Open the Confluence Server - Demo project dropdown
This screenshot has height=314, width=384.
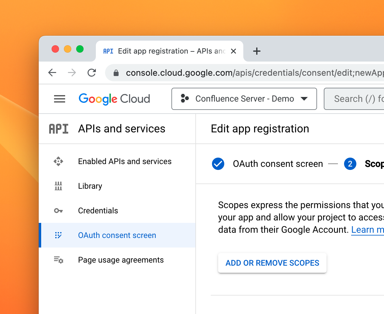244,99
